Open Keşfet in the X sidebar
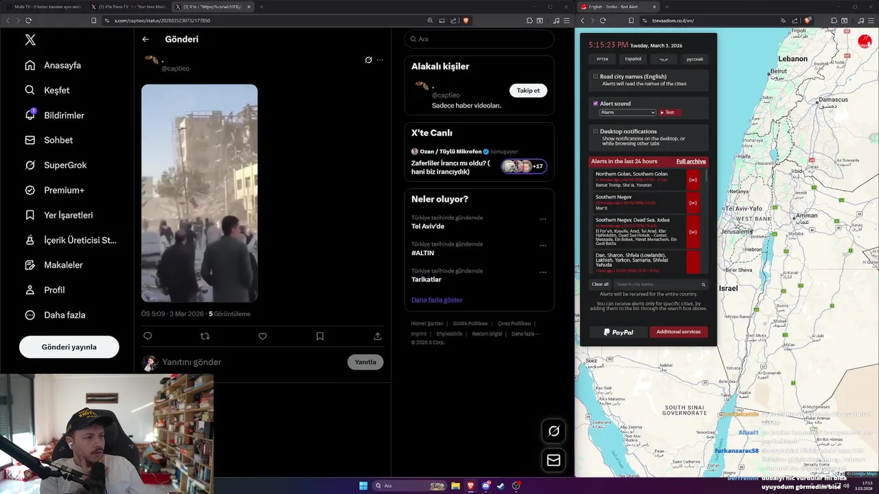879x494 pixels. tap(47, 90)
